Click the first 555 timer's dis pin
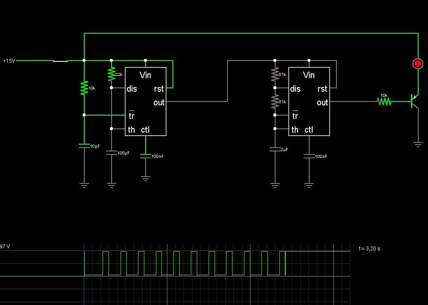The height and width of the screenshot is (305, 428). point(132,89)
